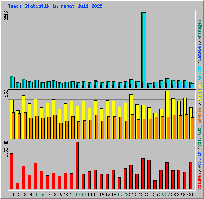Click the cyan pages bar for day 31
The width and height of the screenshot is (204, 199).
click(192, 86)
